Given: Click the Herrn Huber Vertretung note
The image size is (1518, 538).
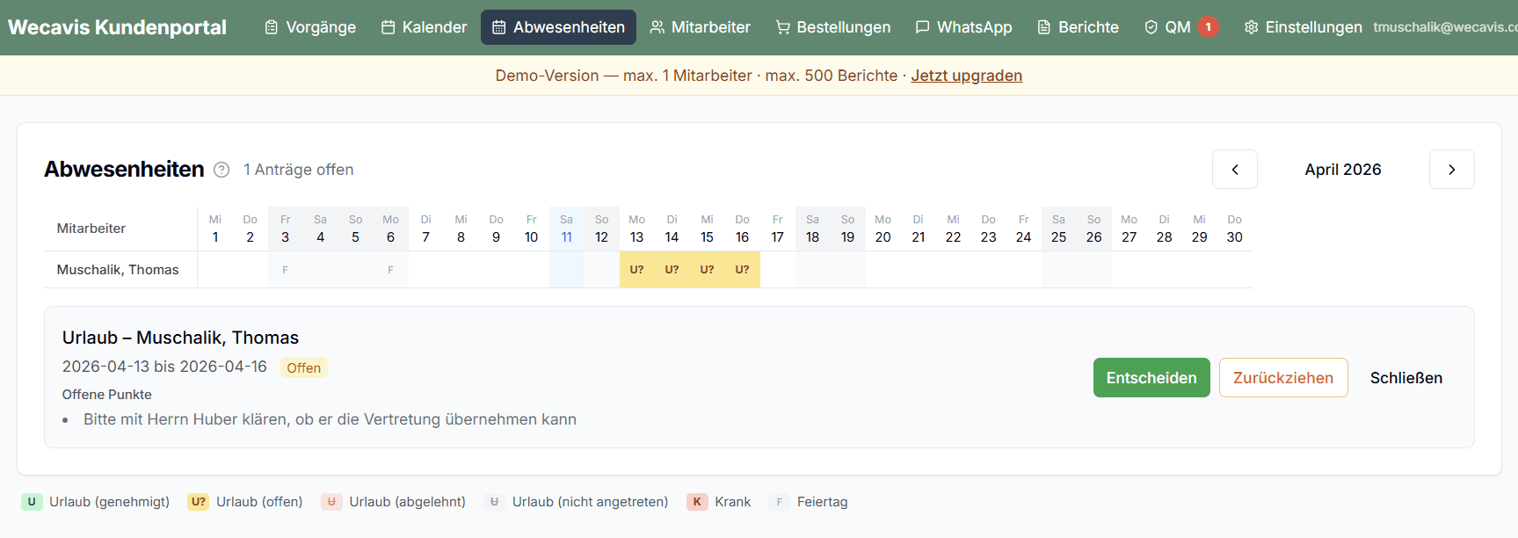Looking at the screenshot, I should [x=330, y=419].
